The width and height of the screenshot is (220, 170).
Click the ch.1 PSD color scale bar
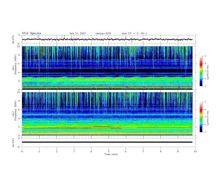coord(201,71)
